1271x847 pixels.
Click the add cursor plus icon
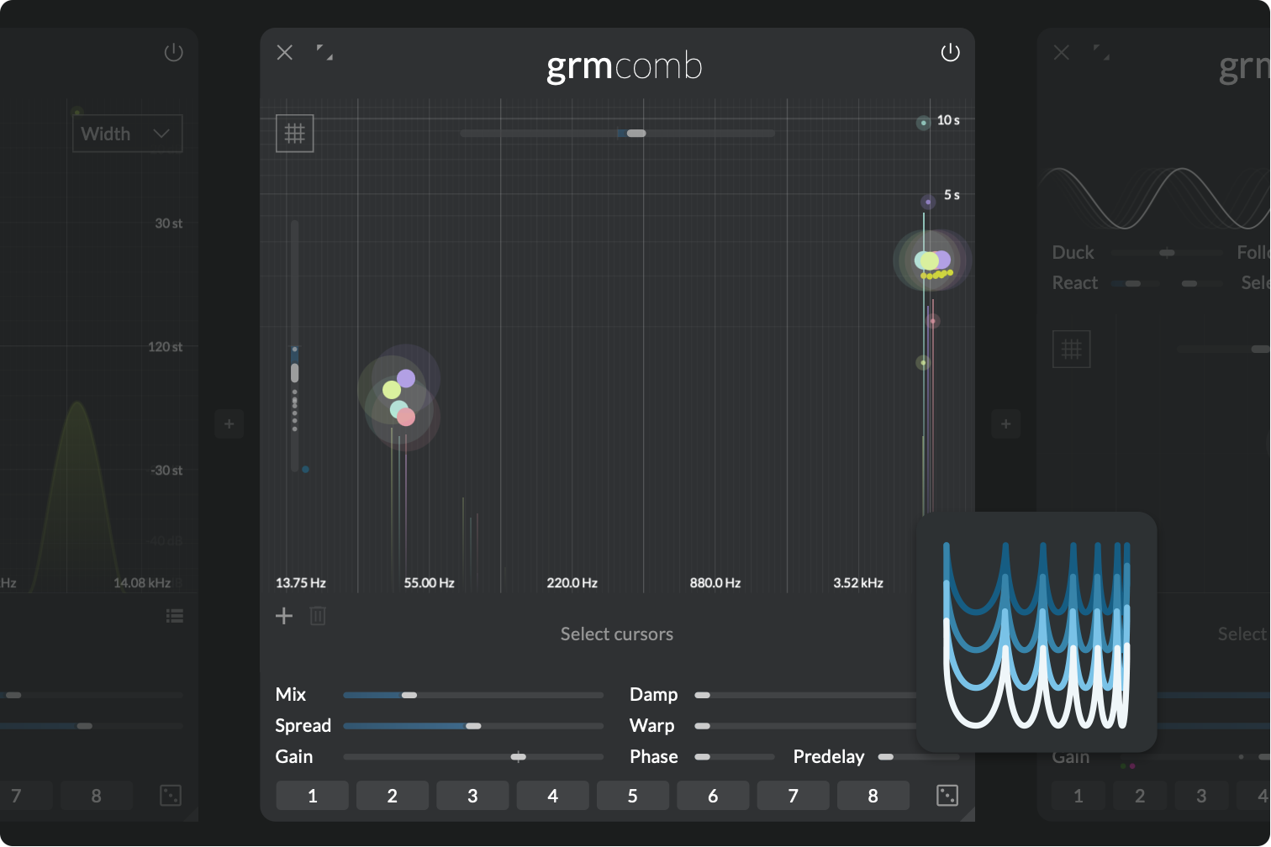284,616
